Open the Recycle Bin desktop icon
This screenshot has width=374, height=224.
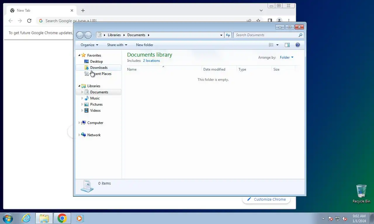pyautogui.click(x=361, y=194)
